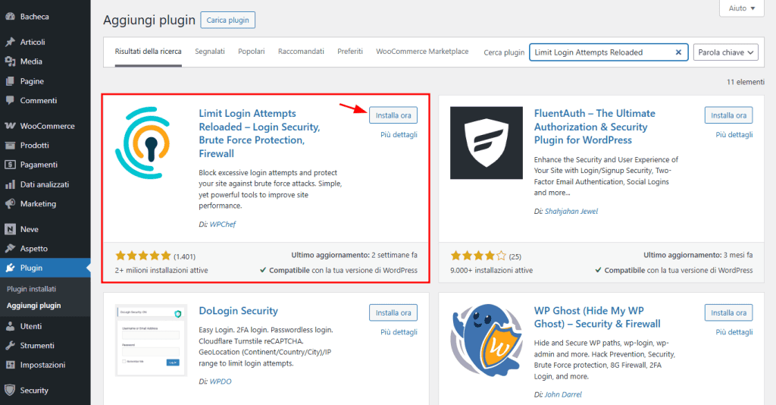Click the Prodotti box icon
The height and width of the screenshot is (405, 776).
point(10,146)
